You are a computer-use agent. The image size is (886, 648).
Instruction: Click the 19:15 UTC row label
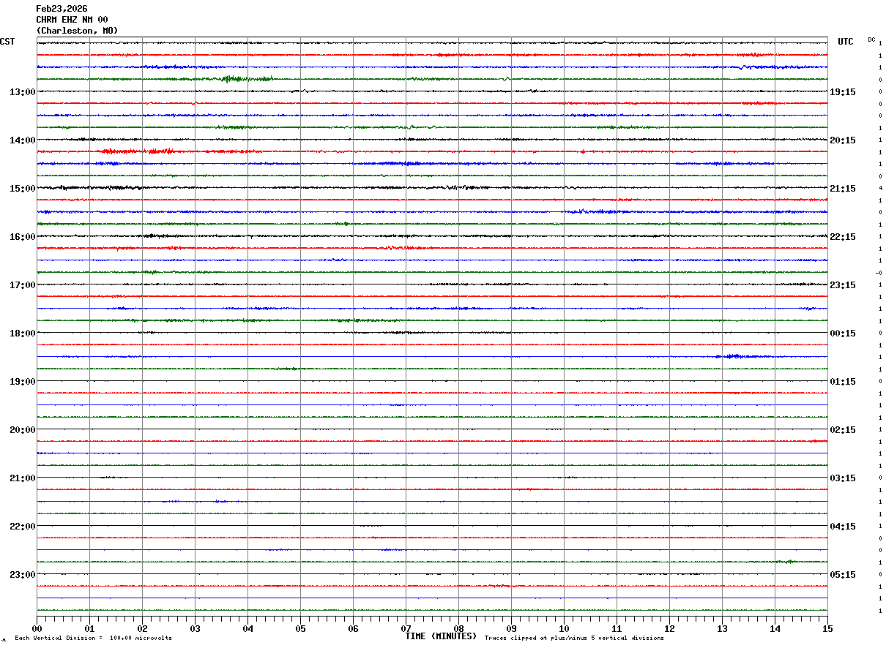click(842, 92)
